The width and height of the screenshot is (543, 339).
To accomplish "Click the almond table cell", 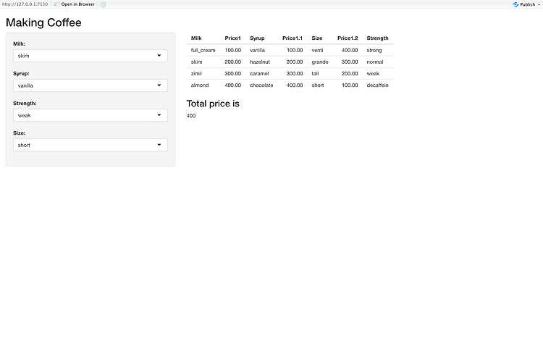I will click(200, 85).
